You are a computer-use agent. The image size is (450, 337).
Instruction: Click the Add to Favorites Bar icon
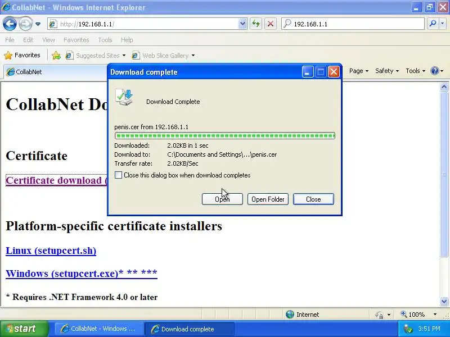pos(57,55)
